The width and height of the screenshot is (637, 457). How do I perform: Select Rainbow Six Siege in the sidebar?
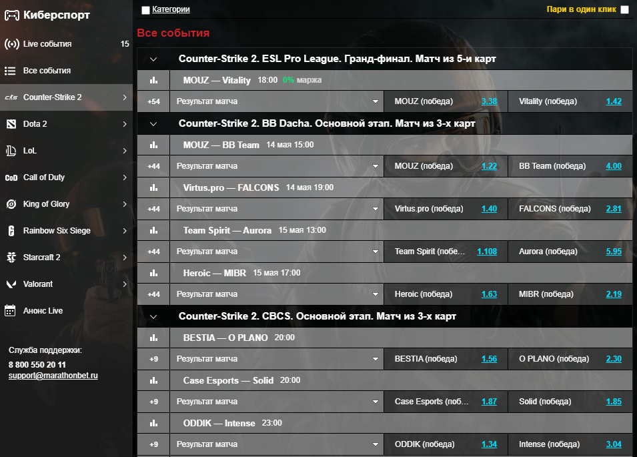66,231
